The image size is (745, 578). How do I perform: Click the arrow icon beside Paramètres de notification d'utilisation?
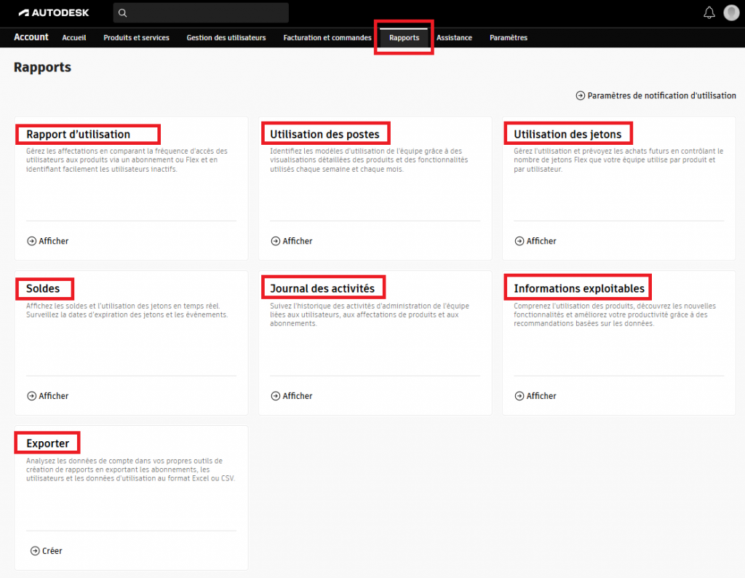[x=581, y=95]
